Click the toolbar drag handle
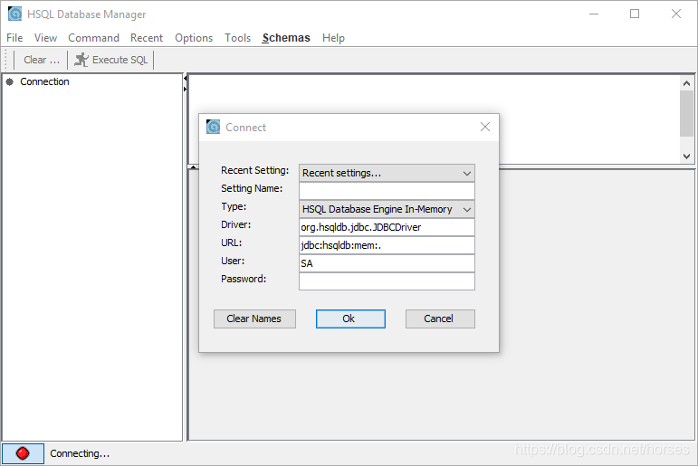 tap(5, 60)
